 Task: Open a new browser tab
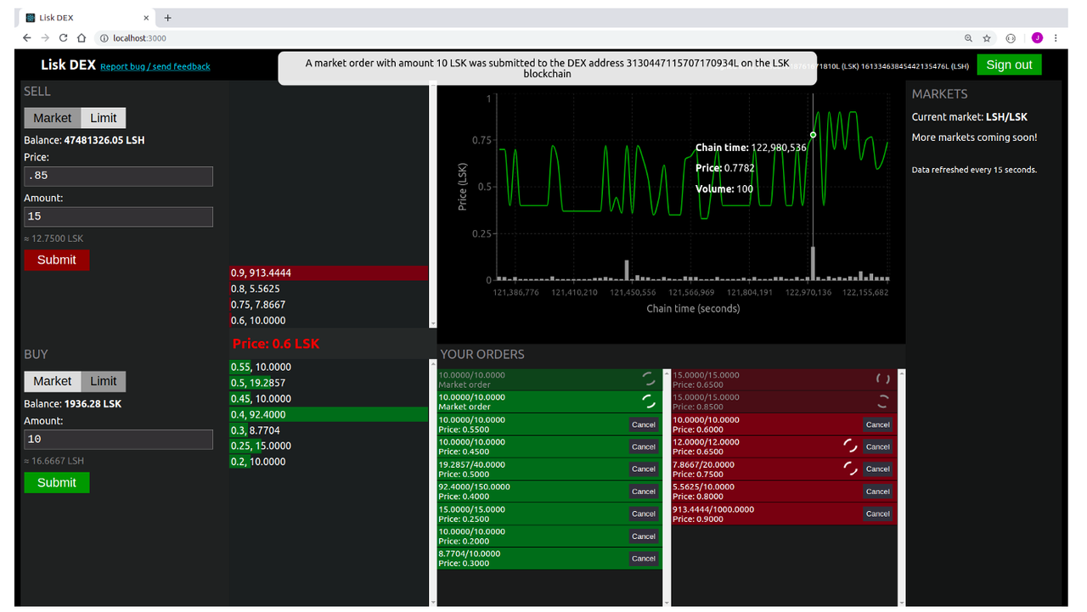pyautogui.click(x=167, y=17)
